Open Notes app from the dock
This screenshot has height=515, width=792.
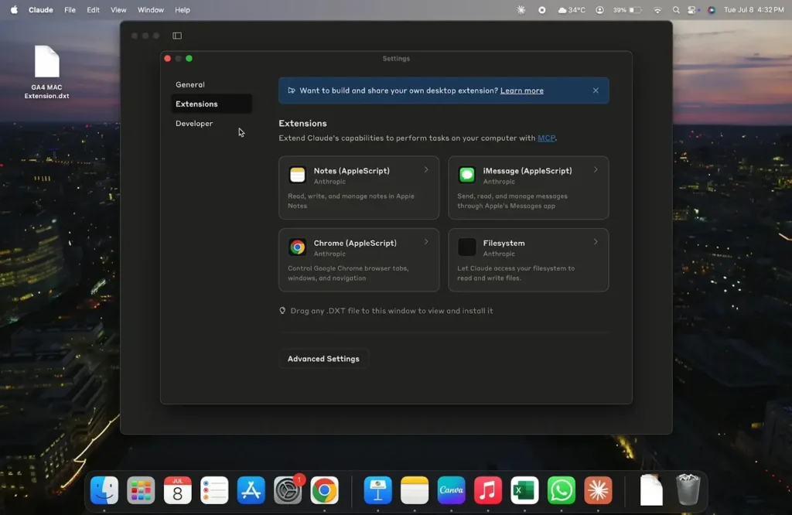415,489
